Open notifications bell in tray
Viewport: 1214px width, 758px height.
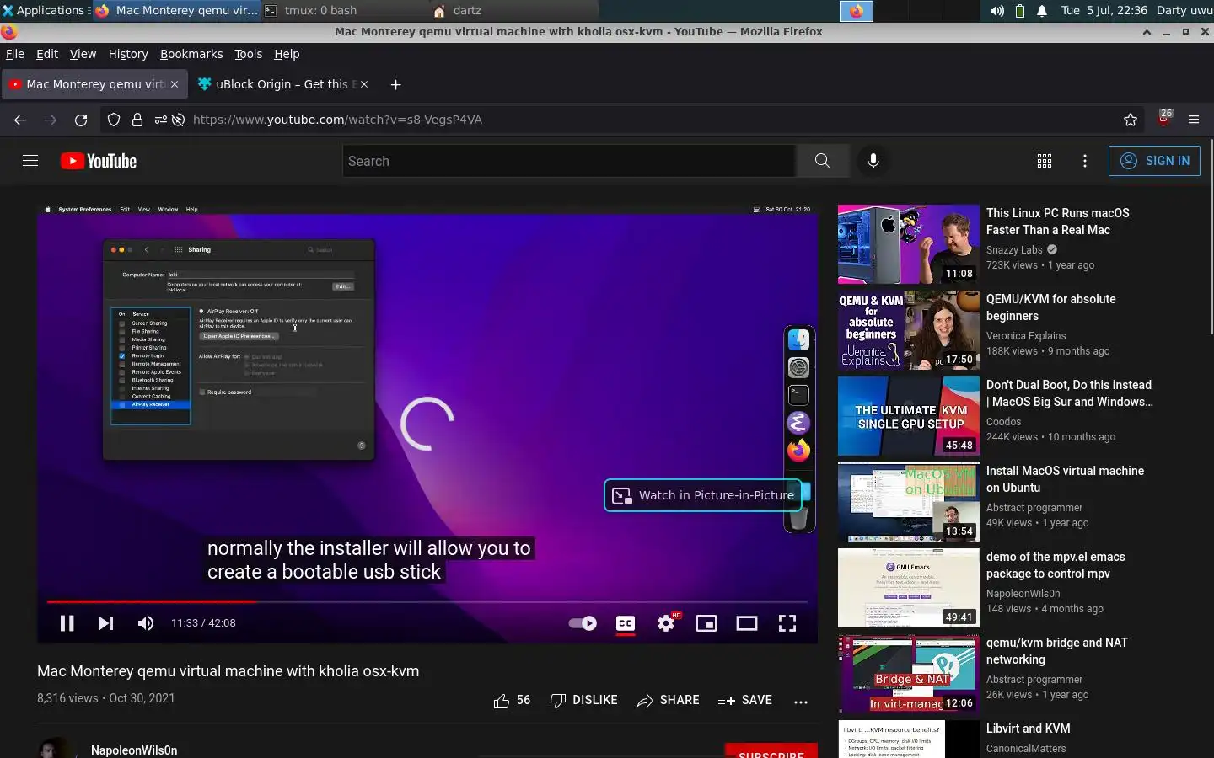(1042, 11)
